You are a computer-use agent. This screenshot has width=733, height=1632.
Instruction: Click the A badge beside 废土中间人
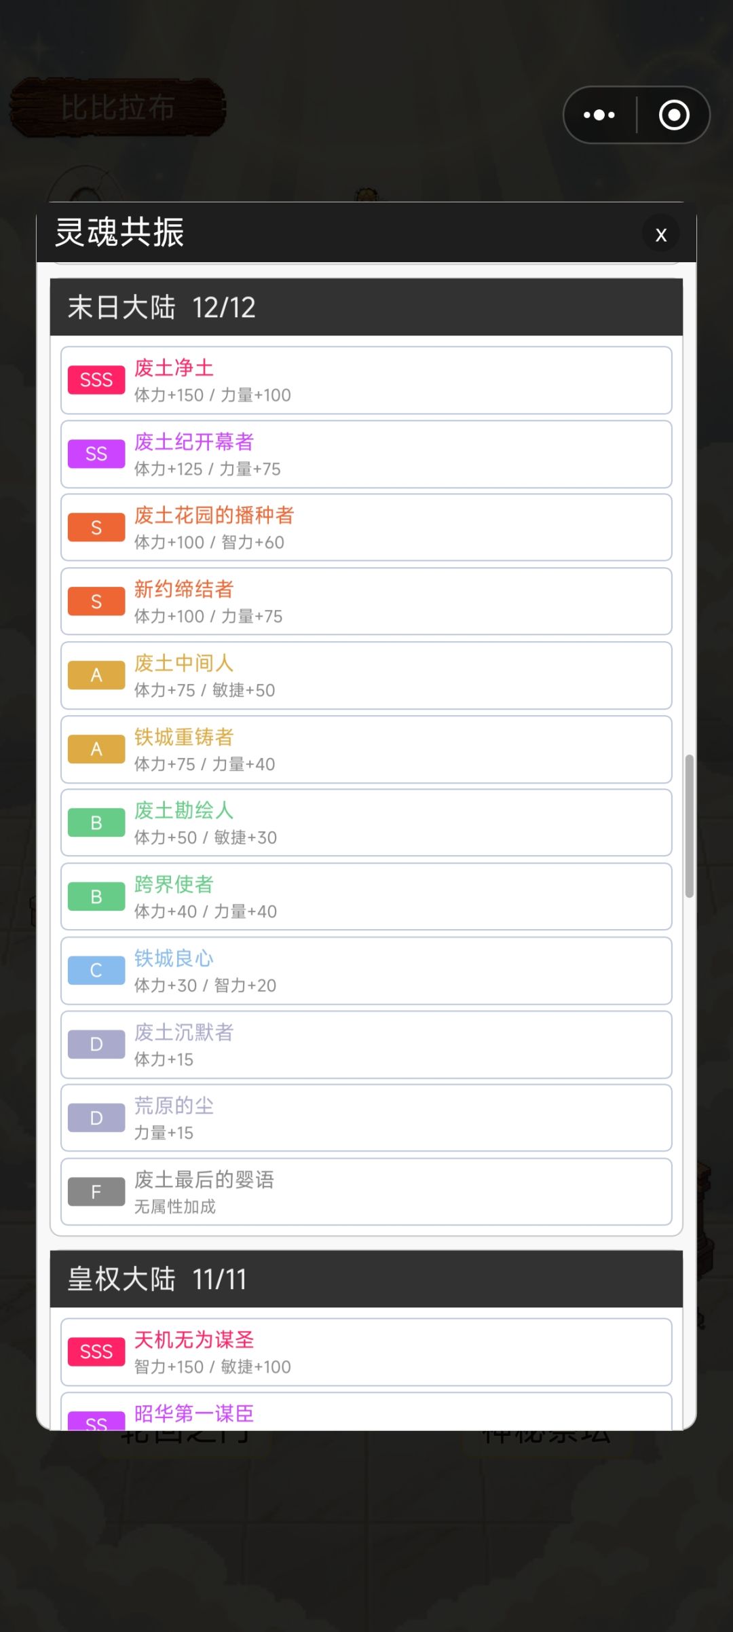[x=96, y=675]
